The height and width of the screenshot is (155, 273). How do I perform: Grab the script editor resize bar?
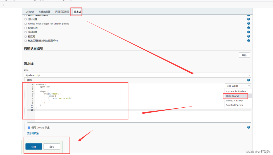pyautogui.click(x=139, y=122)
